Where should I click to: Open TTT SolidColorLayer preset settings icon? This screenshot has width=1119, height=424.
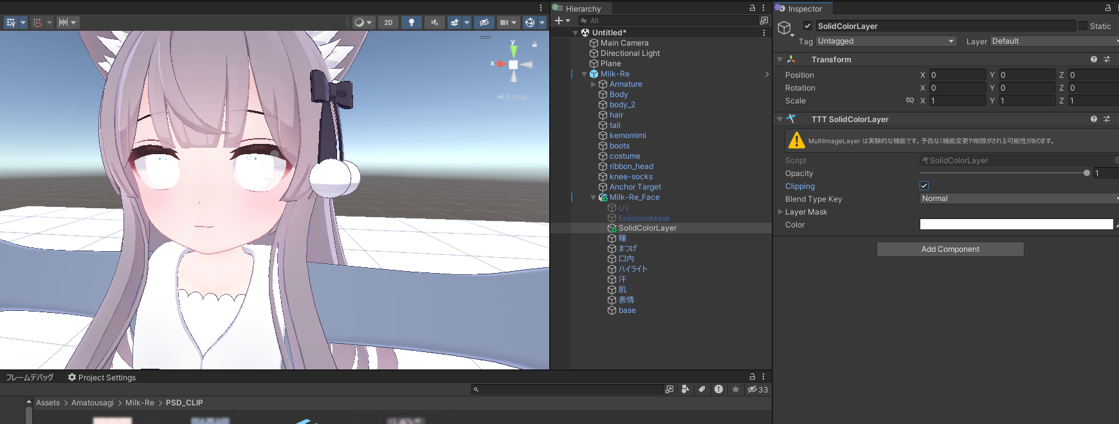tap(1107, 119)
